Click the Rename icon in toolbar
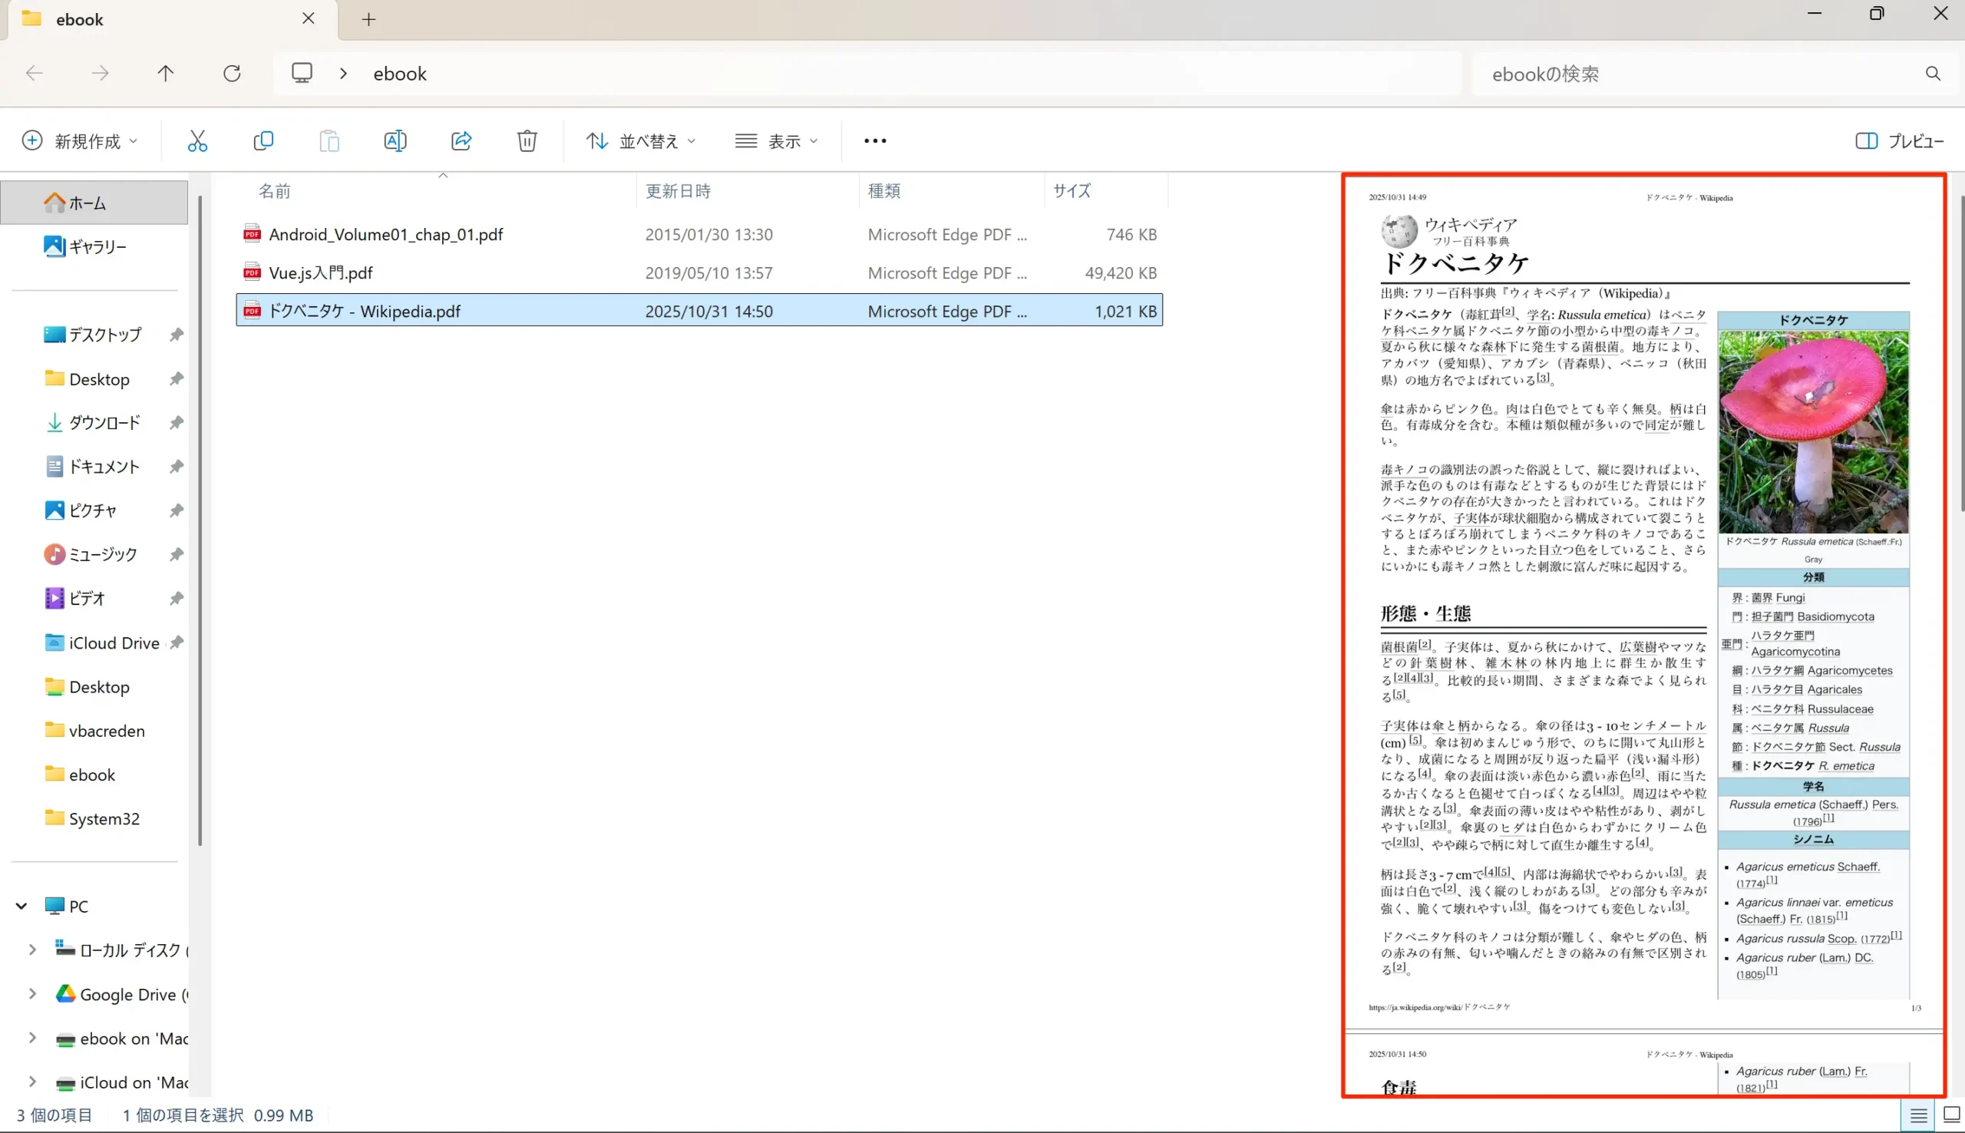 pyautogui.click(x=395, y=140)
